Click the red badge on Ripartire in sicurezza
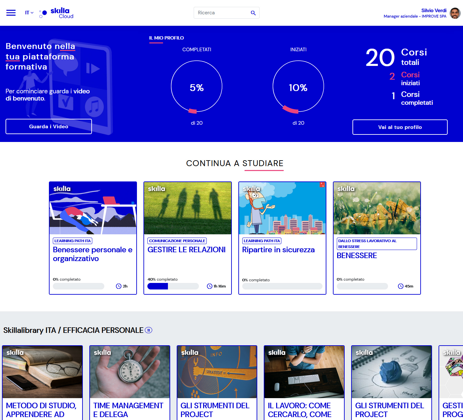The width and height of the screenshot is (463, 420). (x=322, y=185)
